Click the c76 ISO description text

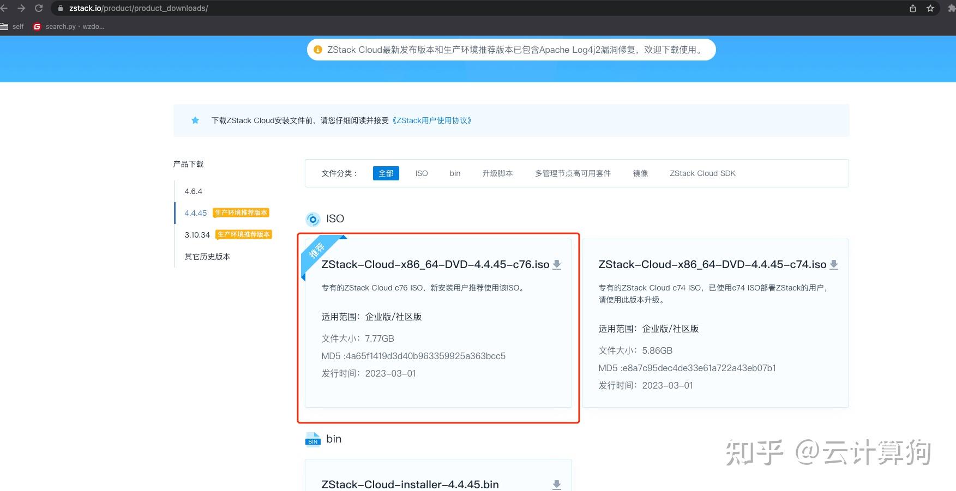(423, 288)
